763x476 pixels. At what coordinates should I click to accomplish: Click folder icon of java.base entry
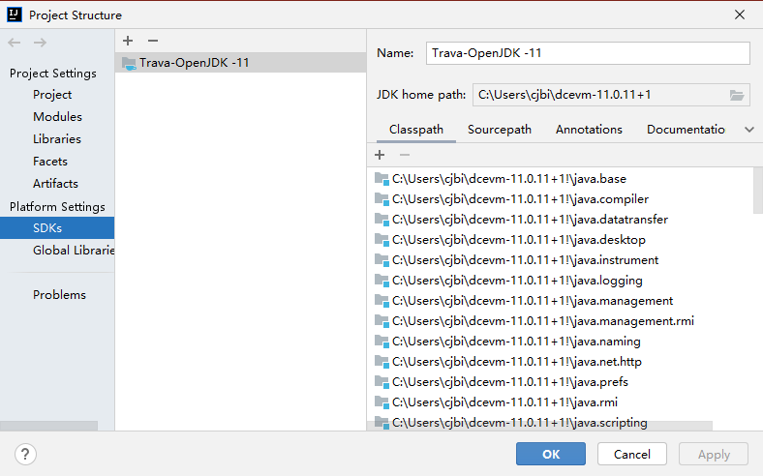[382, 179]
